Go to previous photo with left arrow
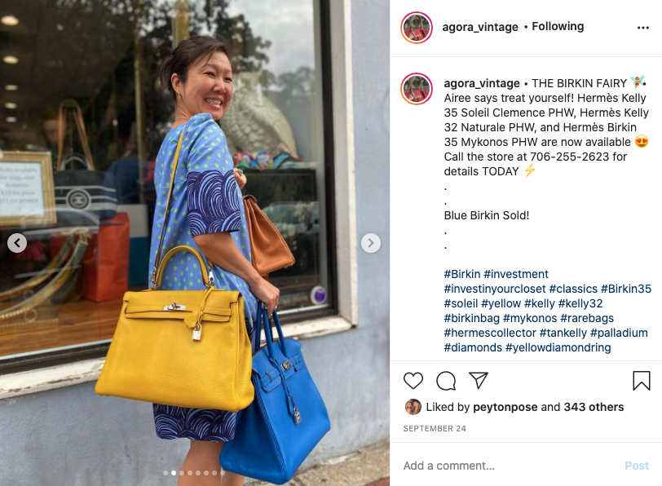This screenshot has height=486, width=662. click(17, 243)
